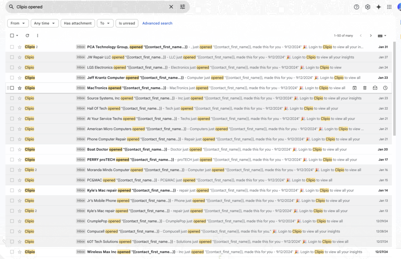This screenshot has height=259, width=401.
Task: Go to next page of results
Action: coord(371,36)
